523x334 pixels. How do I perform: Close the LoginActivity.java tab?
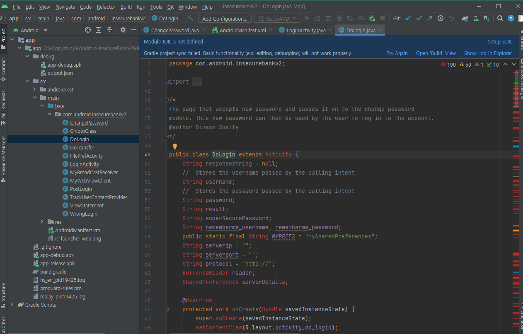tap(331, 30)
